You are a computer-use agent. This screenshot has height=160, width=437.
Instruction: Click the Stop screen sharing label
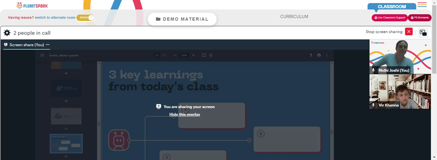tap(384, 32)
